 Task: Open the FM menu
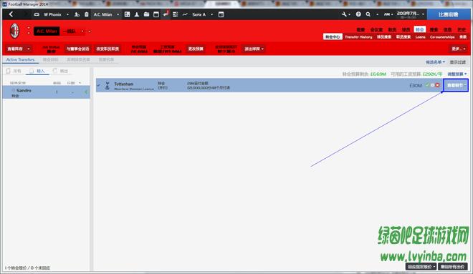388,14
